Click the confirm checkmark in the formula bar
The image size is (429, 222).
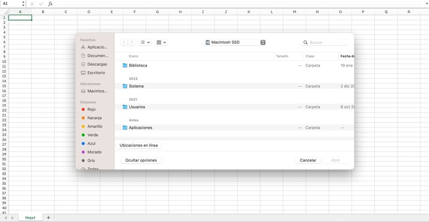pyautogui.click(x=41, y=4)
